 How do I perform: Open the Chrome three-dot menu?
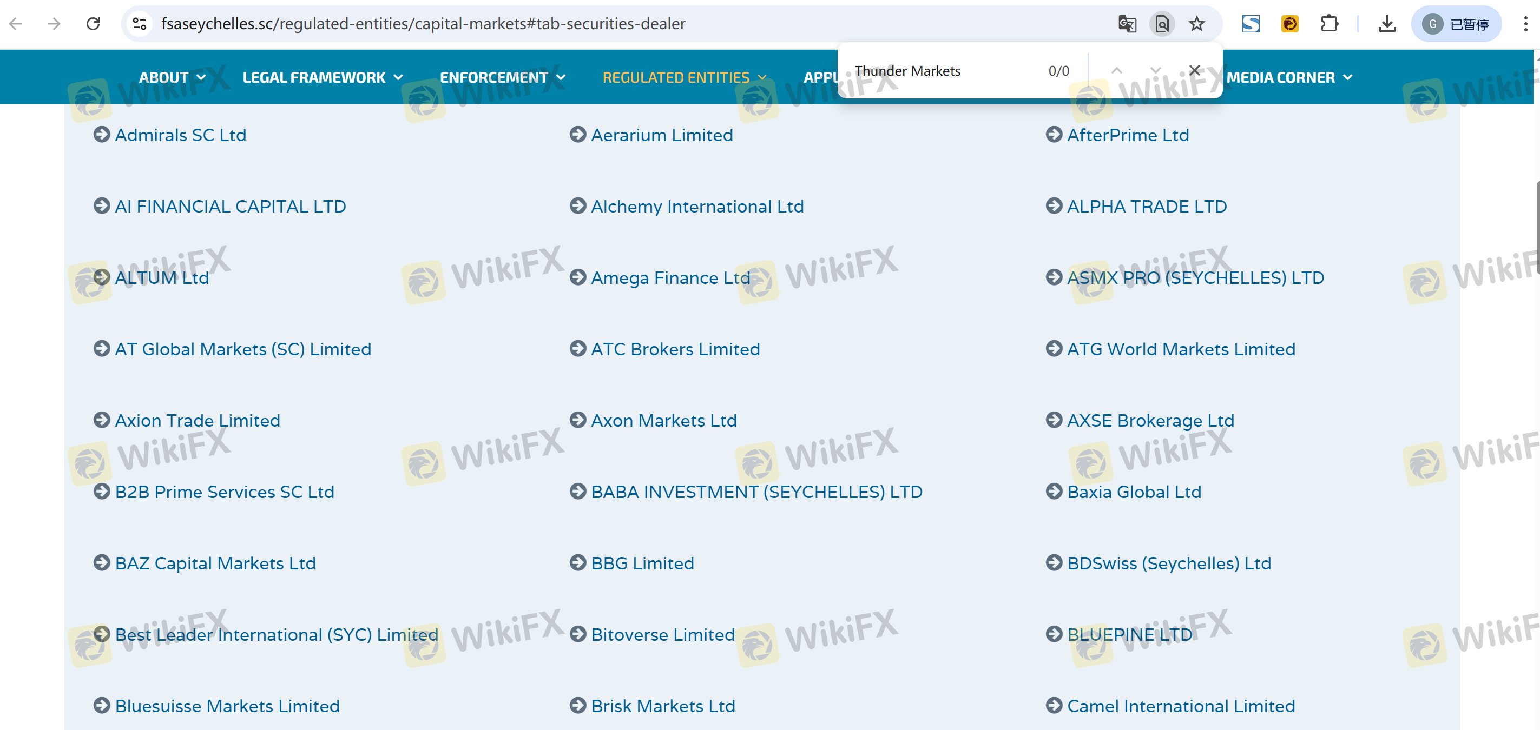[1525, 24]
